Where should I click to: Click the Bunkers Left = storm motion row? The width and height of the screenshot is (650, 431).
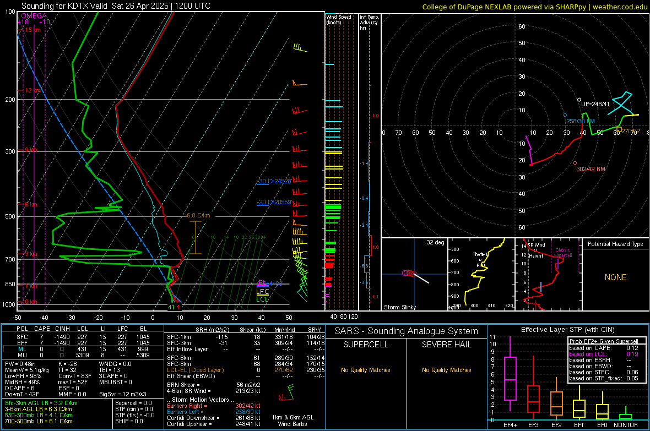tap(214, 412)
